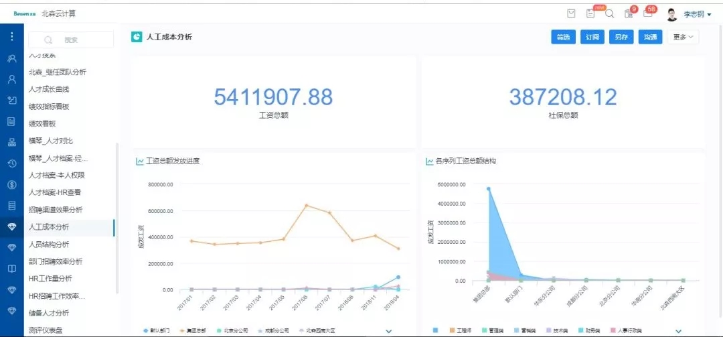Image resolution: width=723 pixels, height=337 pixels.
Task: Open 横琴_人才对比 in the list
Action: click(51, 141)
